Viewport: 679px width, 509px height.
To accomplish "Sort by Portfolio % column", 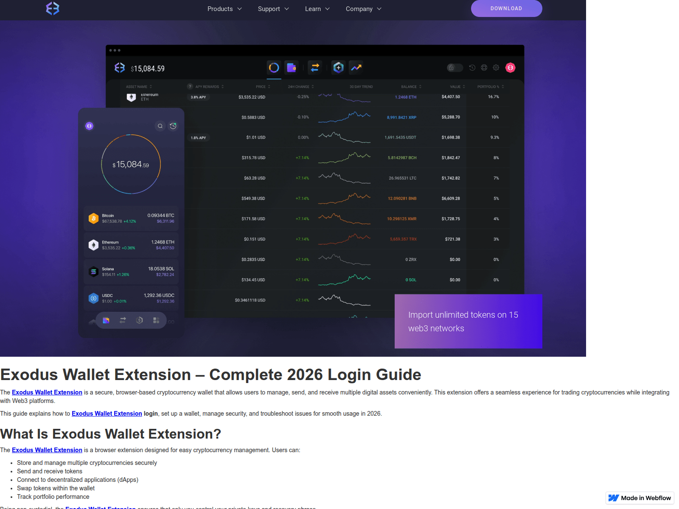I will [x=491, y=87].
